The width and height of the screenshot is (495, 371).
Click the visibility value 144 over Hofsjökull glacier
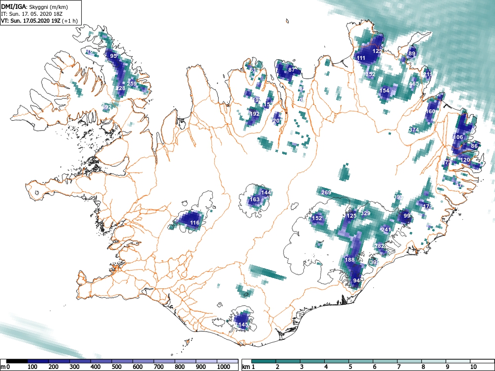coord(266,192)
